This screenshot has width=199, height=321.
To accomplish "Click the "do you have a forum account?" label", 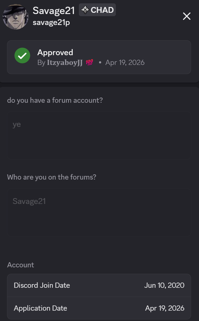I will click(x=55, y=100).
